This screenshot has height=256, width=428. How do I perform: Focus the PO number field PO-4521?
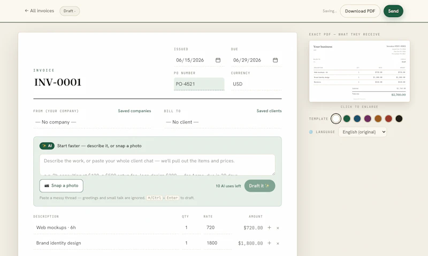click(199, 84)
